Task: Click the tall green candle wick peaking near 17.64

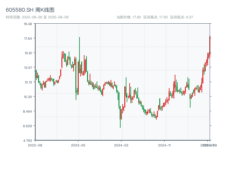Action: (x=80, y=55)
